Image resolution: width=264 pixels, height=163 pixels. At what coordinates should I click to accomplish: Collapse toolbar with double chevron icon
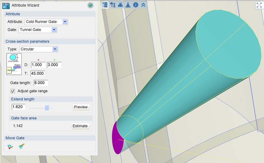pyautogui.click(x=143, y=5)
